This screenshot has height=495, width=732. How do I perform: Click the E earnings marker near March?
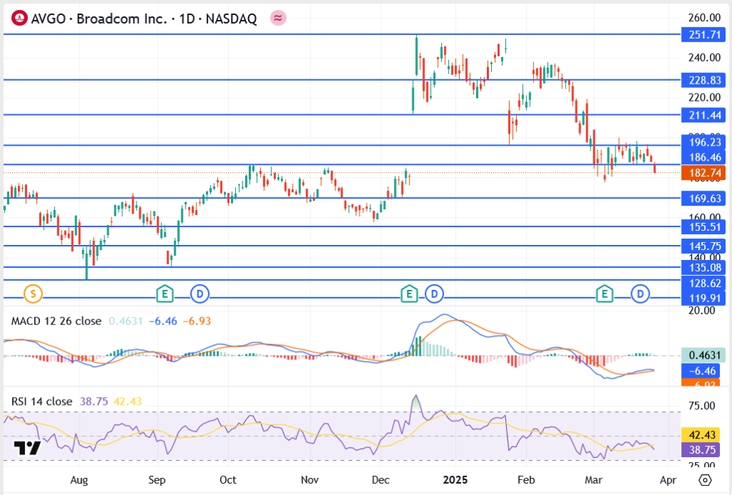point(604,294)
